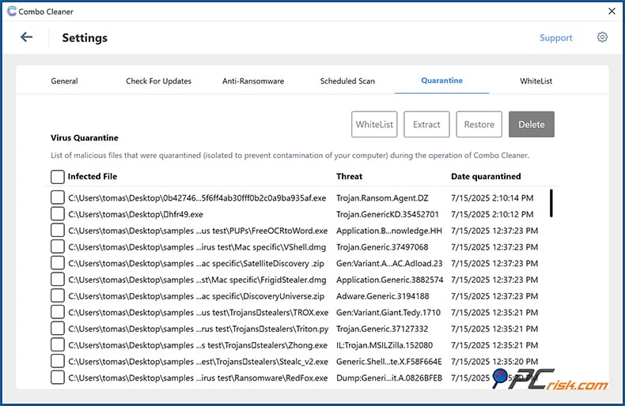The image size is (625, 406).
Task: Open the Check For Updates tab
Action: pyautogui.click(x=158, y=81)
